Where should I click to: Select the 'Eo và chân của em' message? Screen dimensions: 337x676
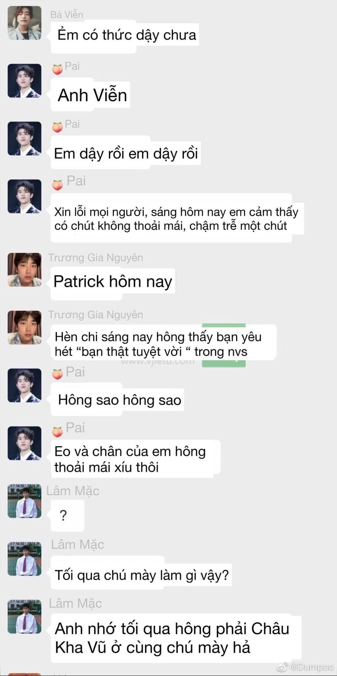coord(136,459)
